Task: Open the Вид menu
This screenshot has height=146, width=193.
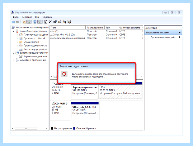Action: (x=37, y=17)
